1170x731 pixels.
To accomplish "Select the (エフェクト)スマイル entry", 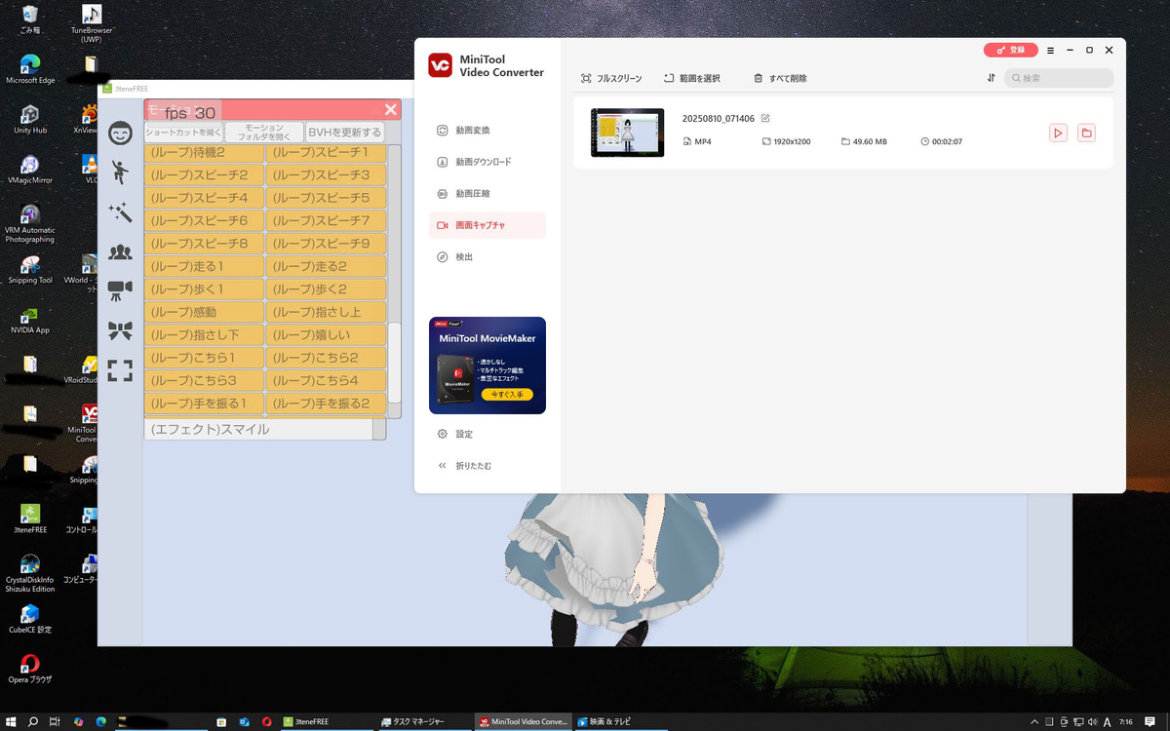I will coord(258,429).
